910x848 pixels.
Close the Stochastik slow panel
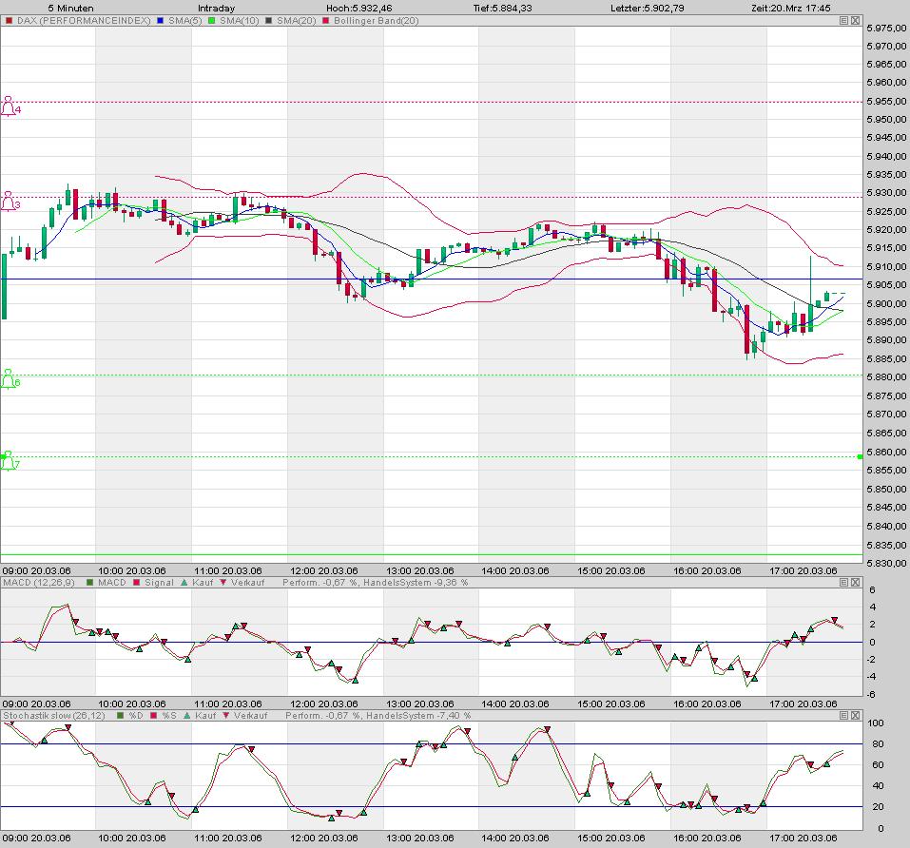(856, 716)
